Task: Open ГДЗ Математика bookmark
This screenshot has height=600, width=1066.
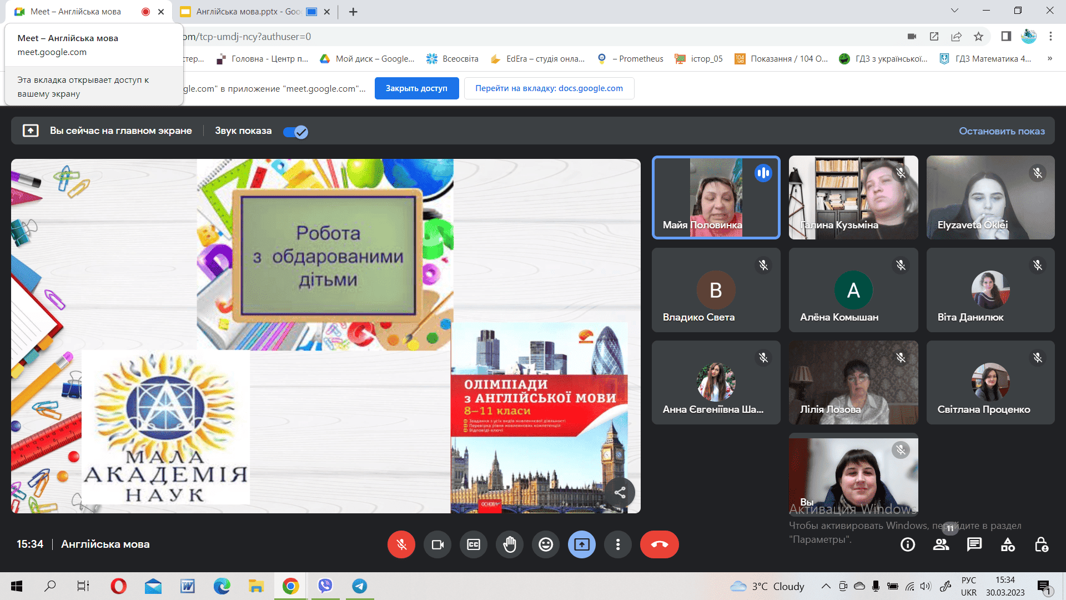Action: click(985, 59)
